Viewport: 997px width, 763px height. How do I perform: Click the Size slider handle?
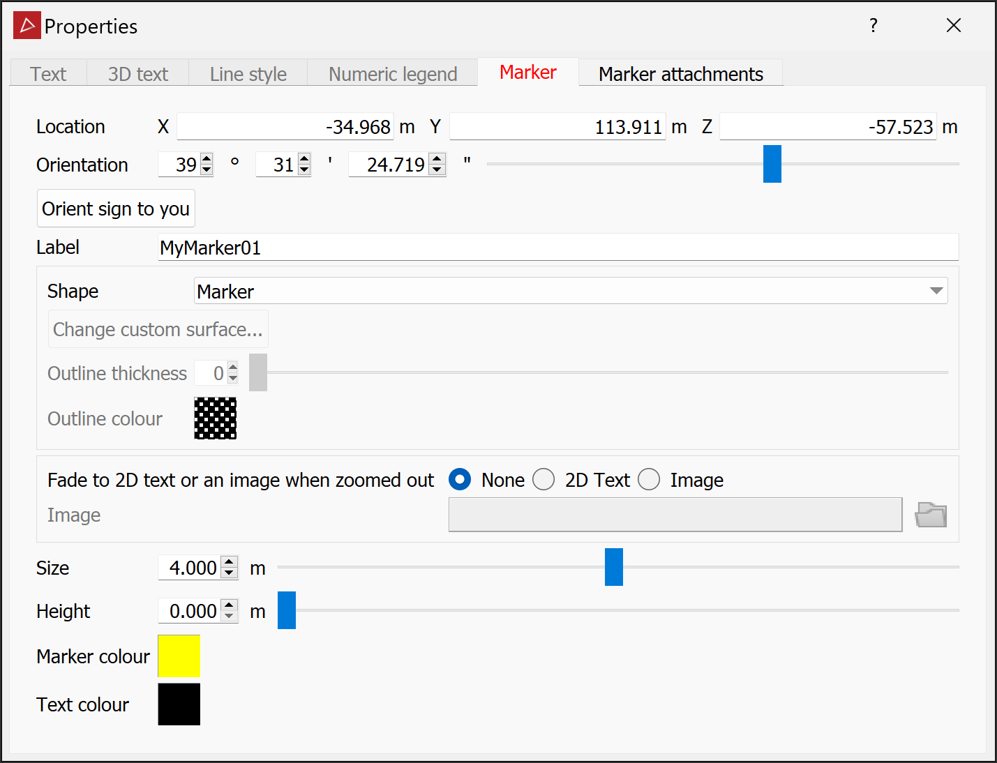(614, 567)
